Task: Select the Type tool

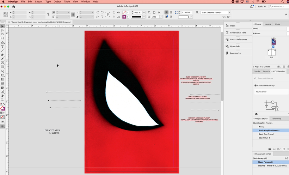Action: coord(2,47)
